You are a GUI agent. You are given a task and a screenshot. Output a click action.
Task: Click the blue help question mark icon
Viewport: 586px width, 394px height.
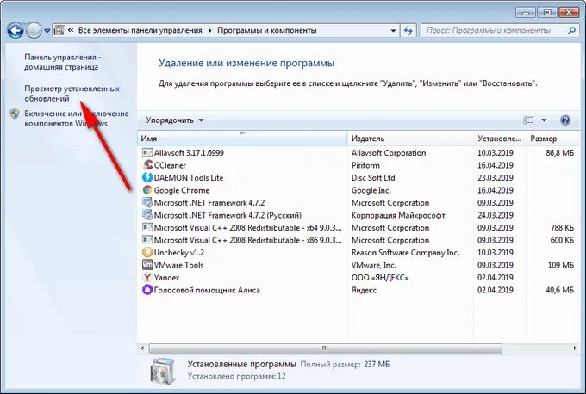point(565,120)
